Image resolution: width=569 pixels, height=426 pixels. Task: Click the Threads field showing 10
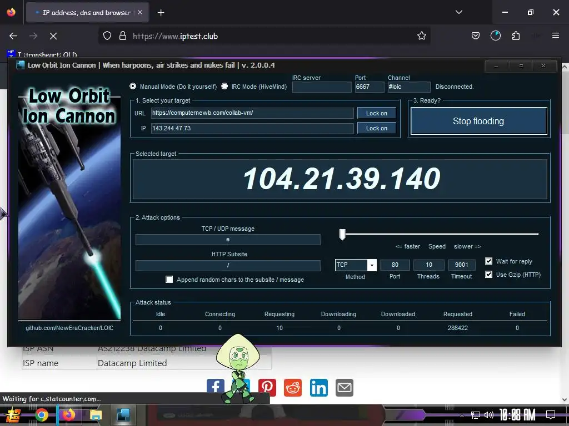tap(428, 265)
